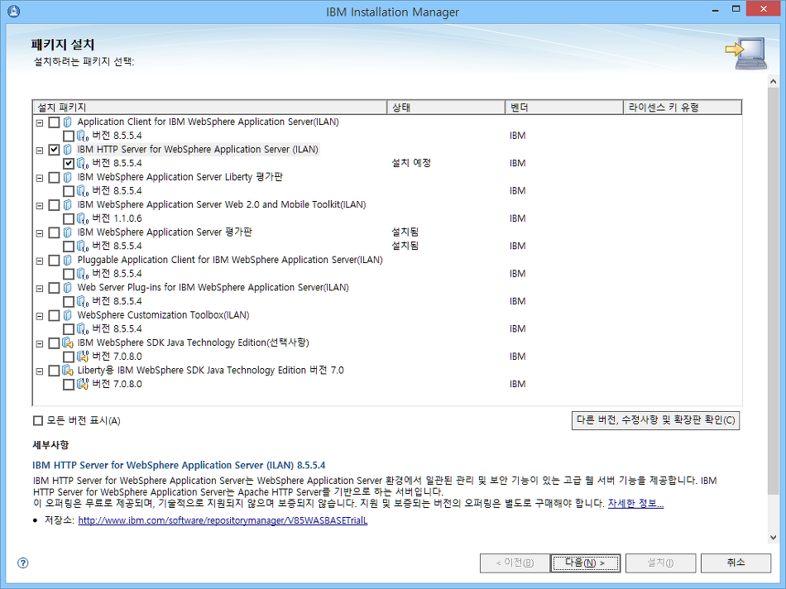
Task: Collapse IBM HTTP Server tree node
Action: pyautogui.click(x=40, y=151)
